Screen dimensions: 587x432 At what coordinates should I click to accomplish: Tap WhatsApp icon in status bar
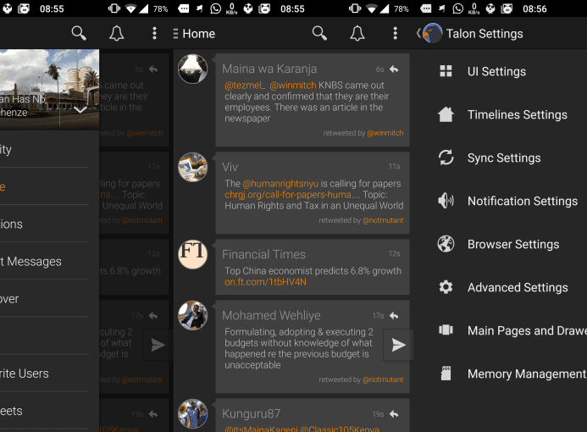click(216, 8)
